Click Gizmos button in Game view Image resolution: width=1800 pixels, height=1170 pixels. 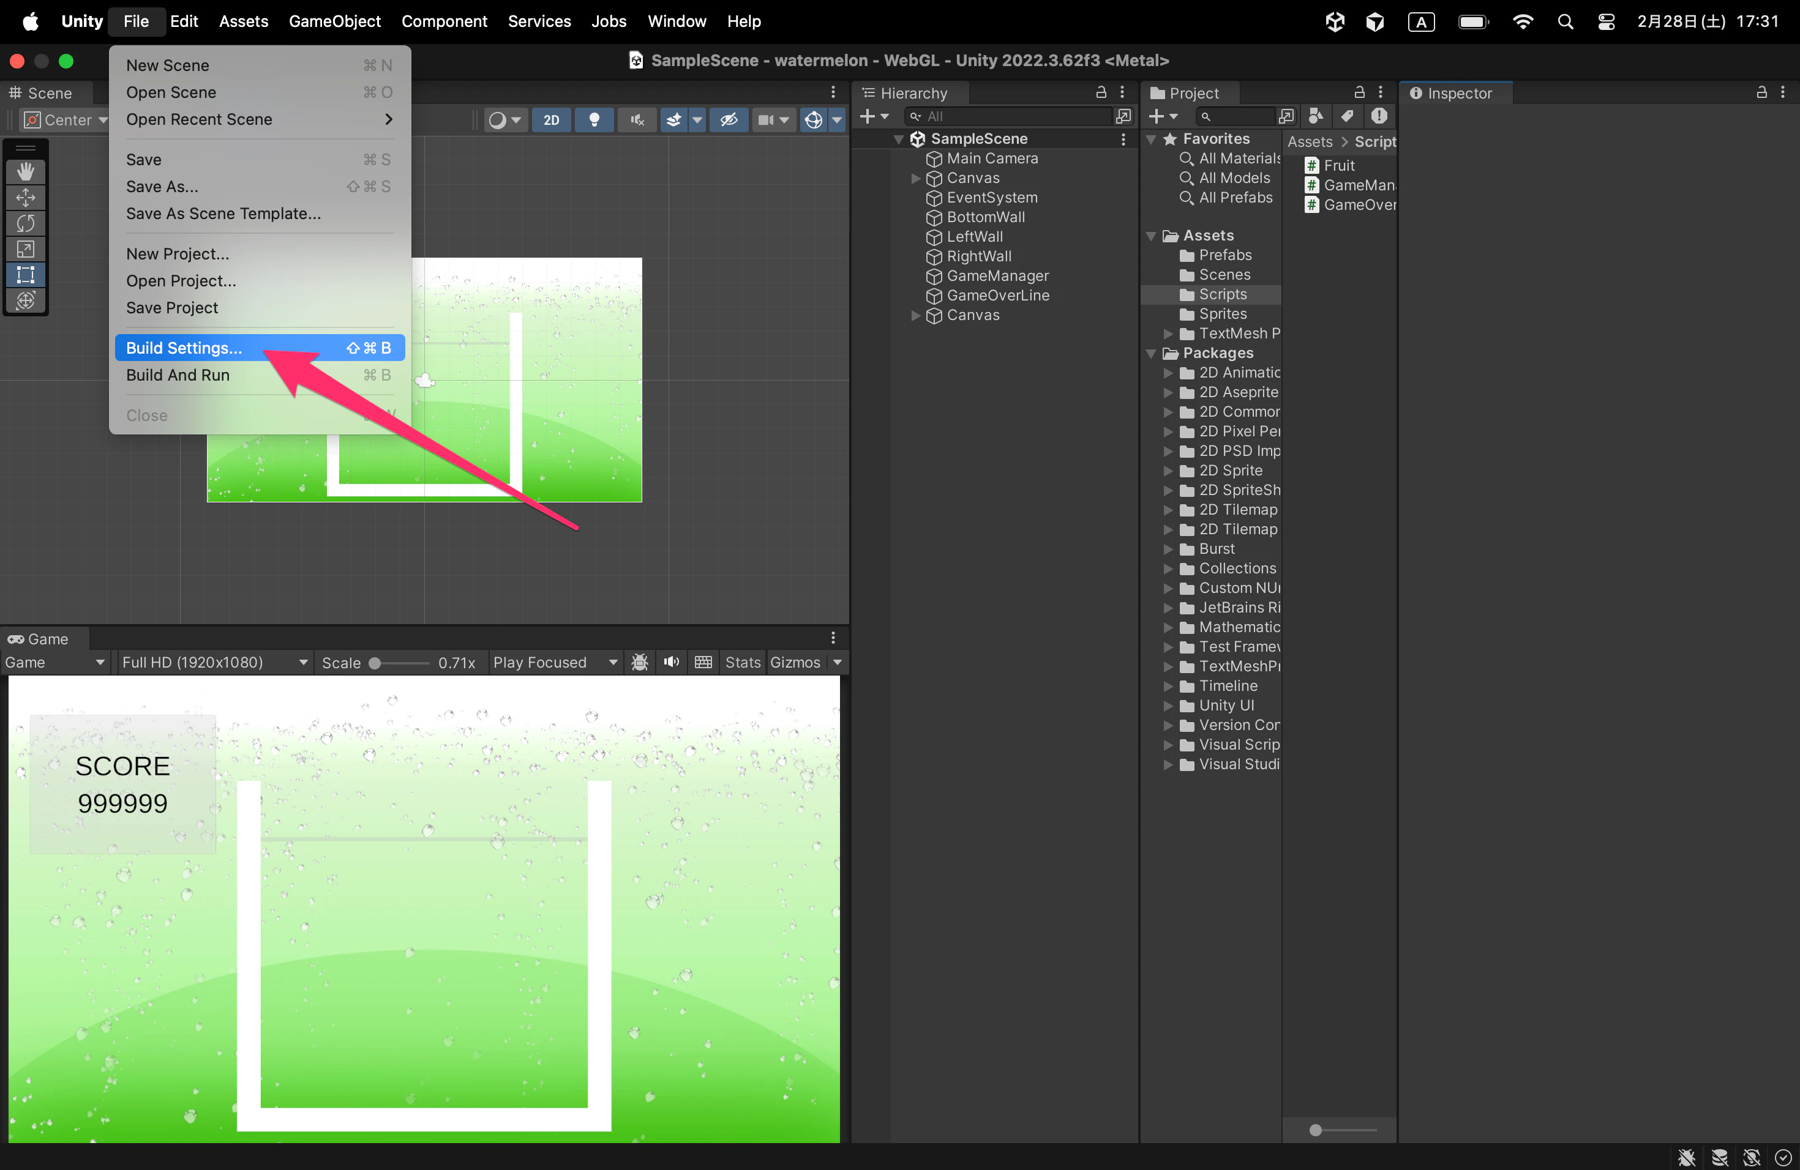(x=795, y=663)
